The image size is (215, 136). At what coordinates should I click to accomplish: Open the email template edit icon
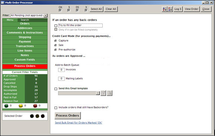103,93
